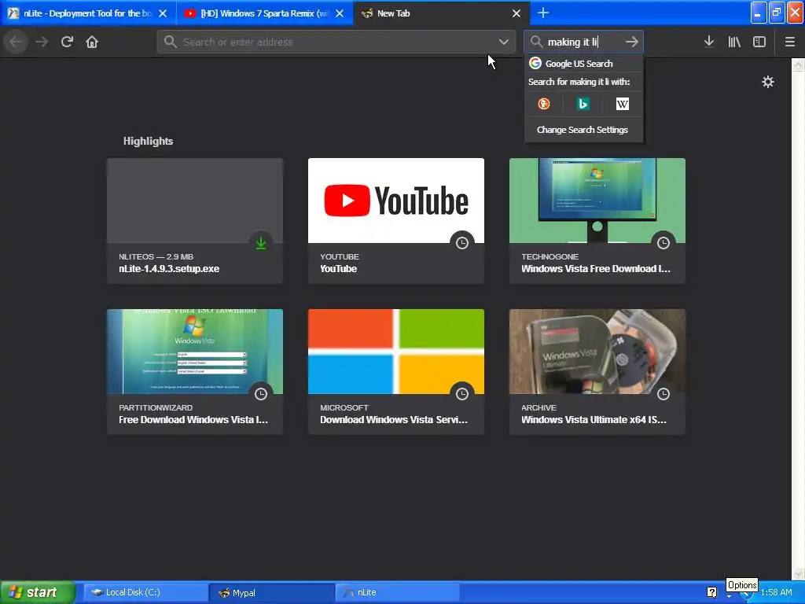Click the "Download Windows Vista Servi..." title
The image size is (805, 604).
click(x=394, y=420)
